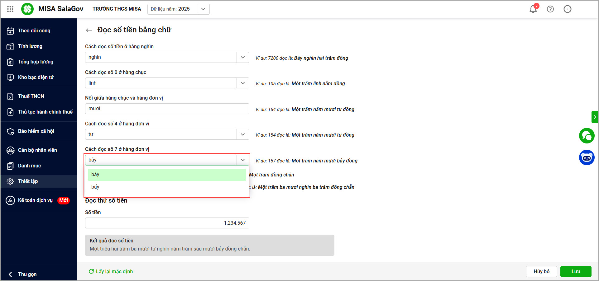Click the 'bảy' combo box value field
Image resolution: width=599 pixels, height=281 pixels.
161,160
